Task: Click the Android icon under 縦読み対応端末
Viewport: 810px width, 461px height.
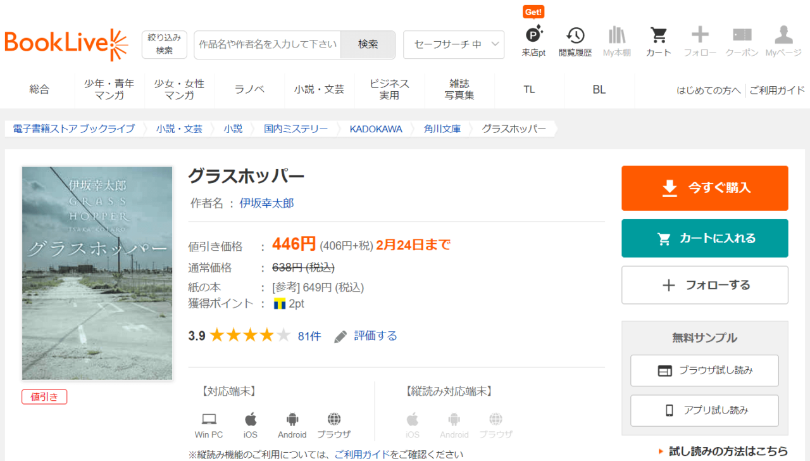Action: (454, 419)
